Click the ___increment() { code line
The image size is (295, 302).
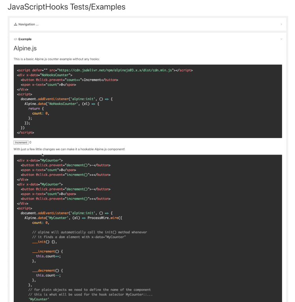coord(48,252)
